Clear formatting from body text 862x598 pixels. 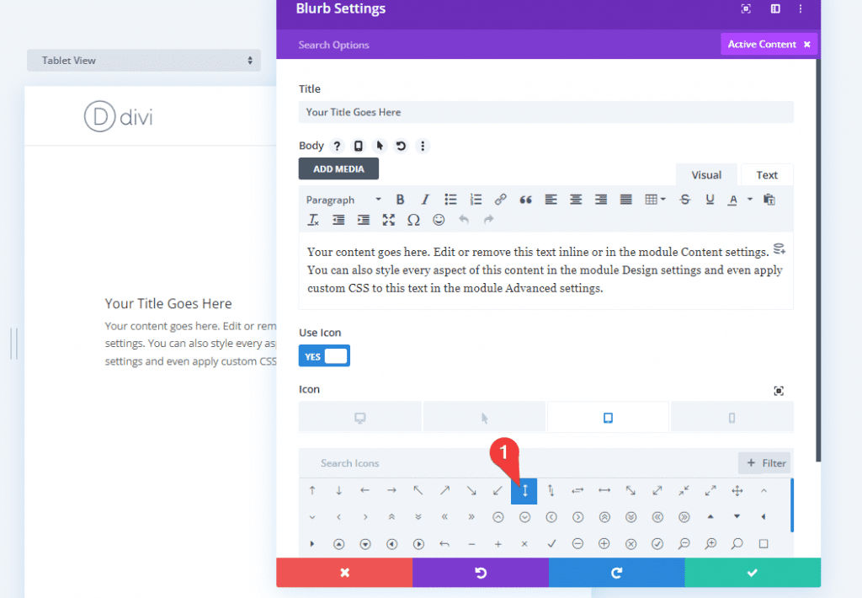(313, 220)
